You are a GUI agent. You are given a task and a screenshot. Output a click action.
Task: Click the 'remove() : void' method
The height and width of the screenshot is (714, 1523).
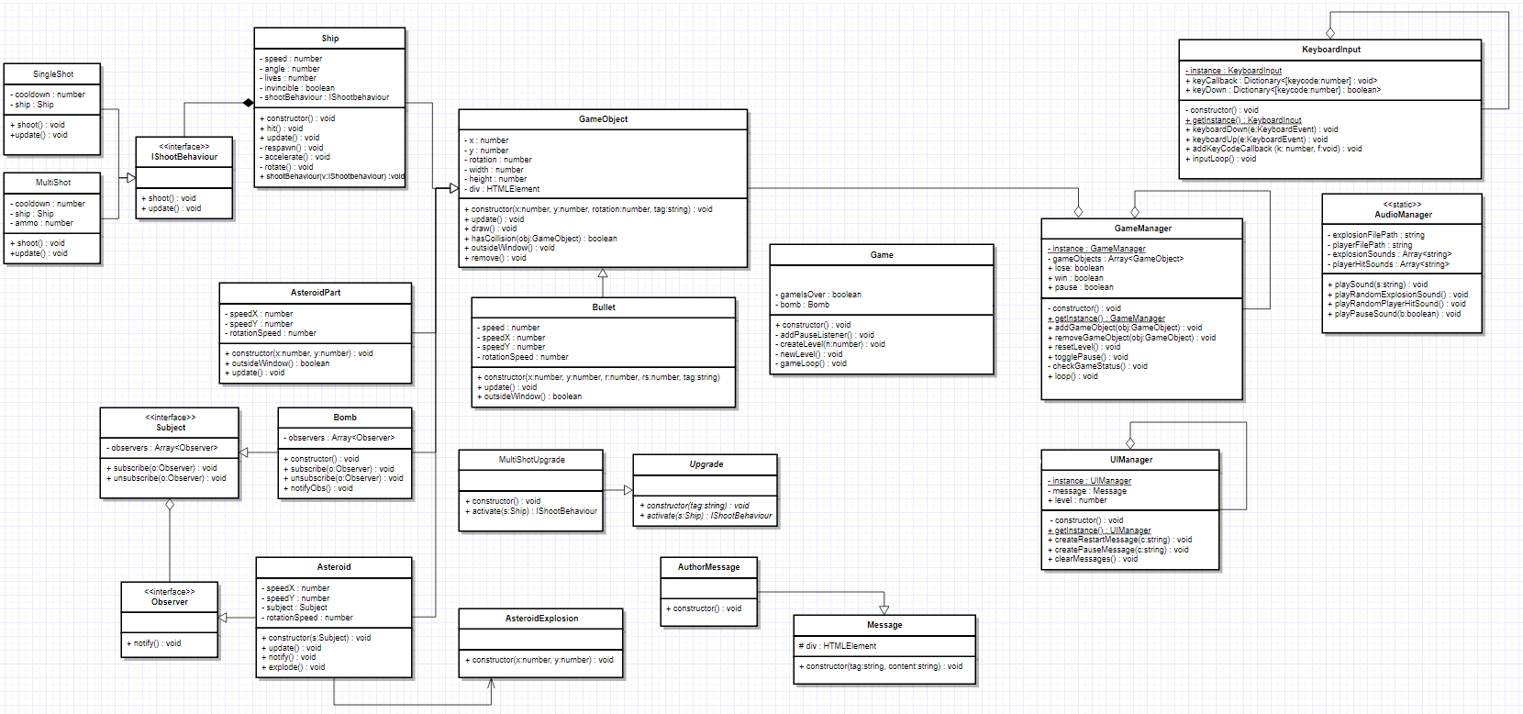click(x=495, y=258)
